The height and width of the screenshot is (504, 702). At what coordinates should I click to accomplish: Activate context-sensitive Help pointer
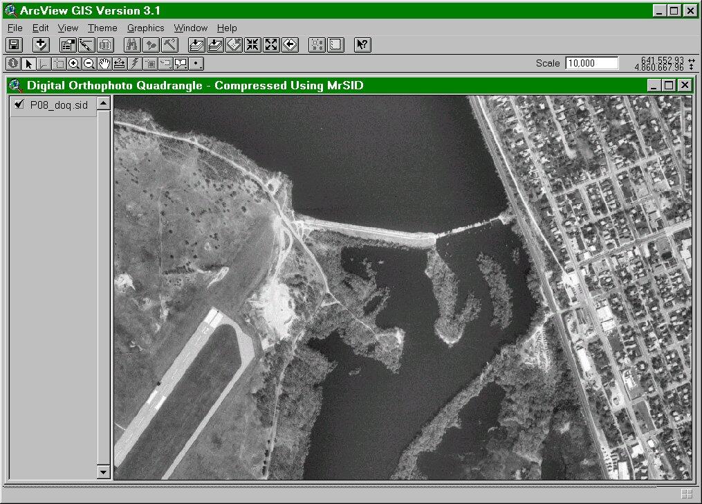click(x=362, y=44)
